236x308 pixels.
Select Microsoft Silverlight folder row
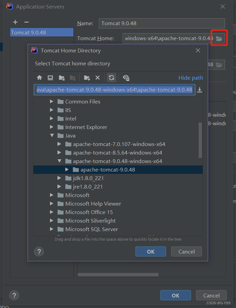(118, 221)
